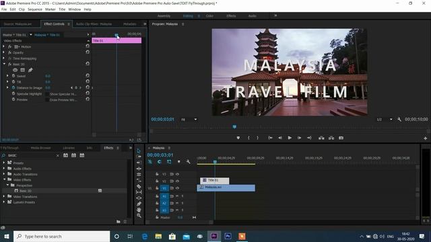Expand Video Transitions folder
This screenshot has width=431, height=242.
(x=4, y=196)
